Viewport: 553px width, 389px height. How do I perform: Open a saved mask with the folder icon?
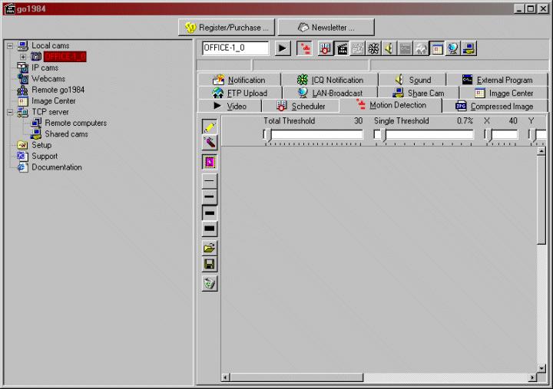click(x=210, y=248)
